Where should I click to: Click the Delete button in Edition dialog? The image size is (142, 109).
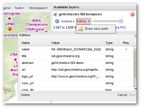point(25,95)
